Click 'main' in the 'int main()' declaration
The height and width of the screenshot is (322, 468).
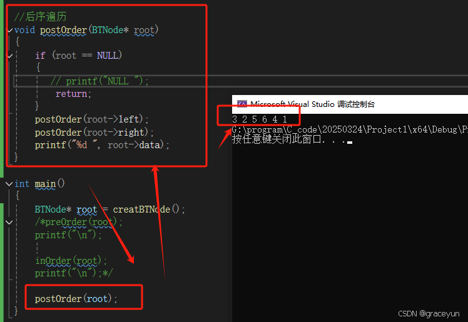[45, 184]
